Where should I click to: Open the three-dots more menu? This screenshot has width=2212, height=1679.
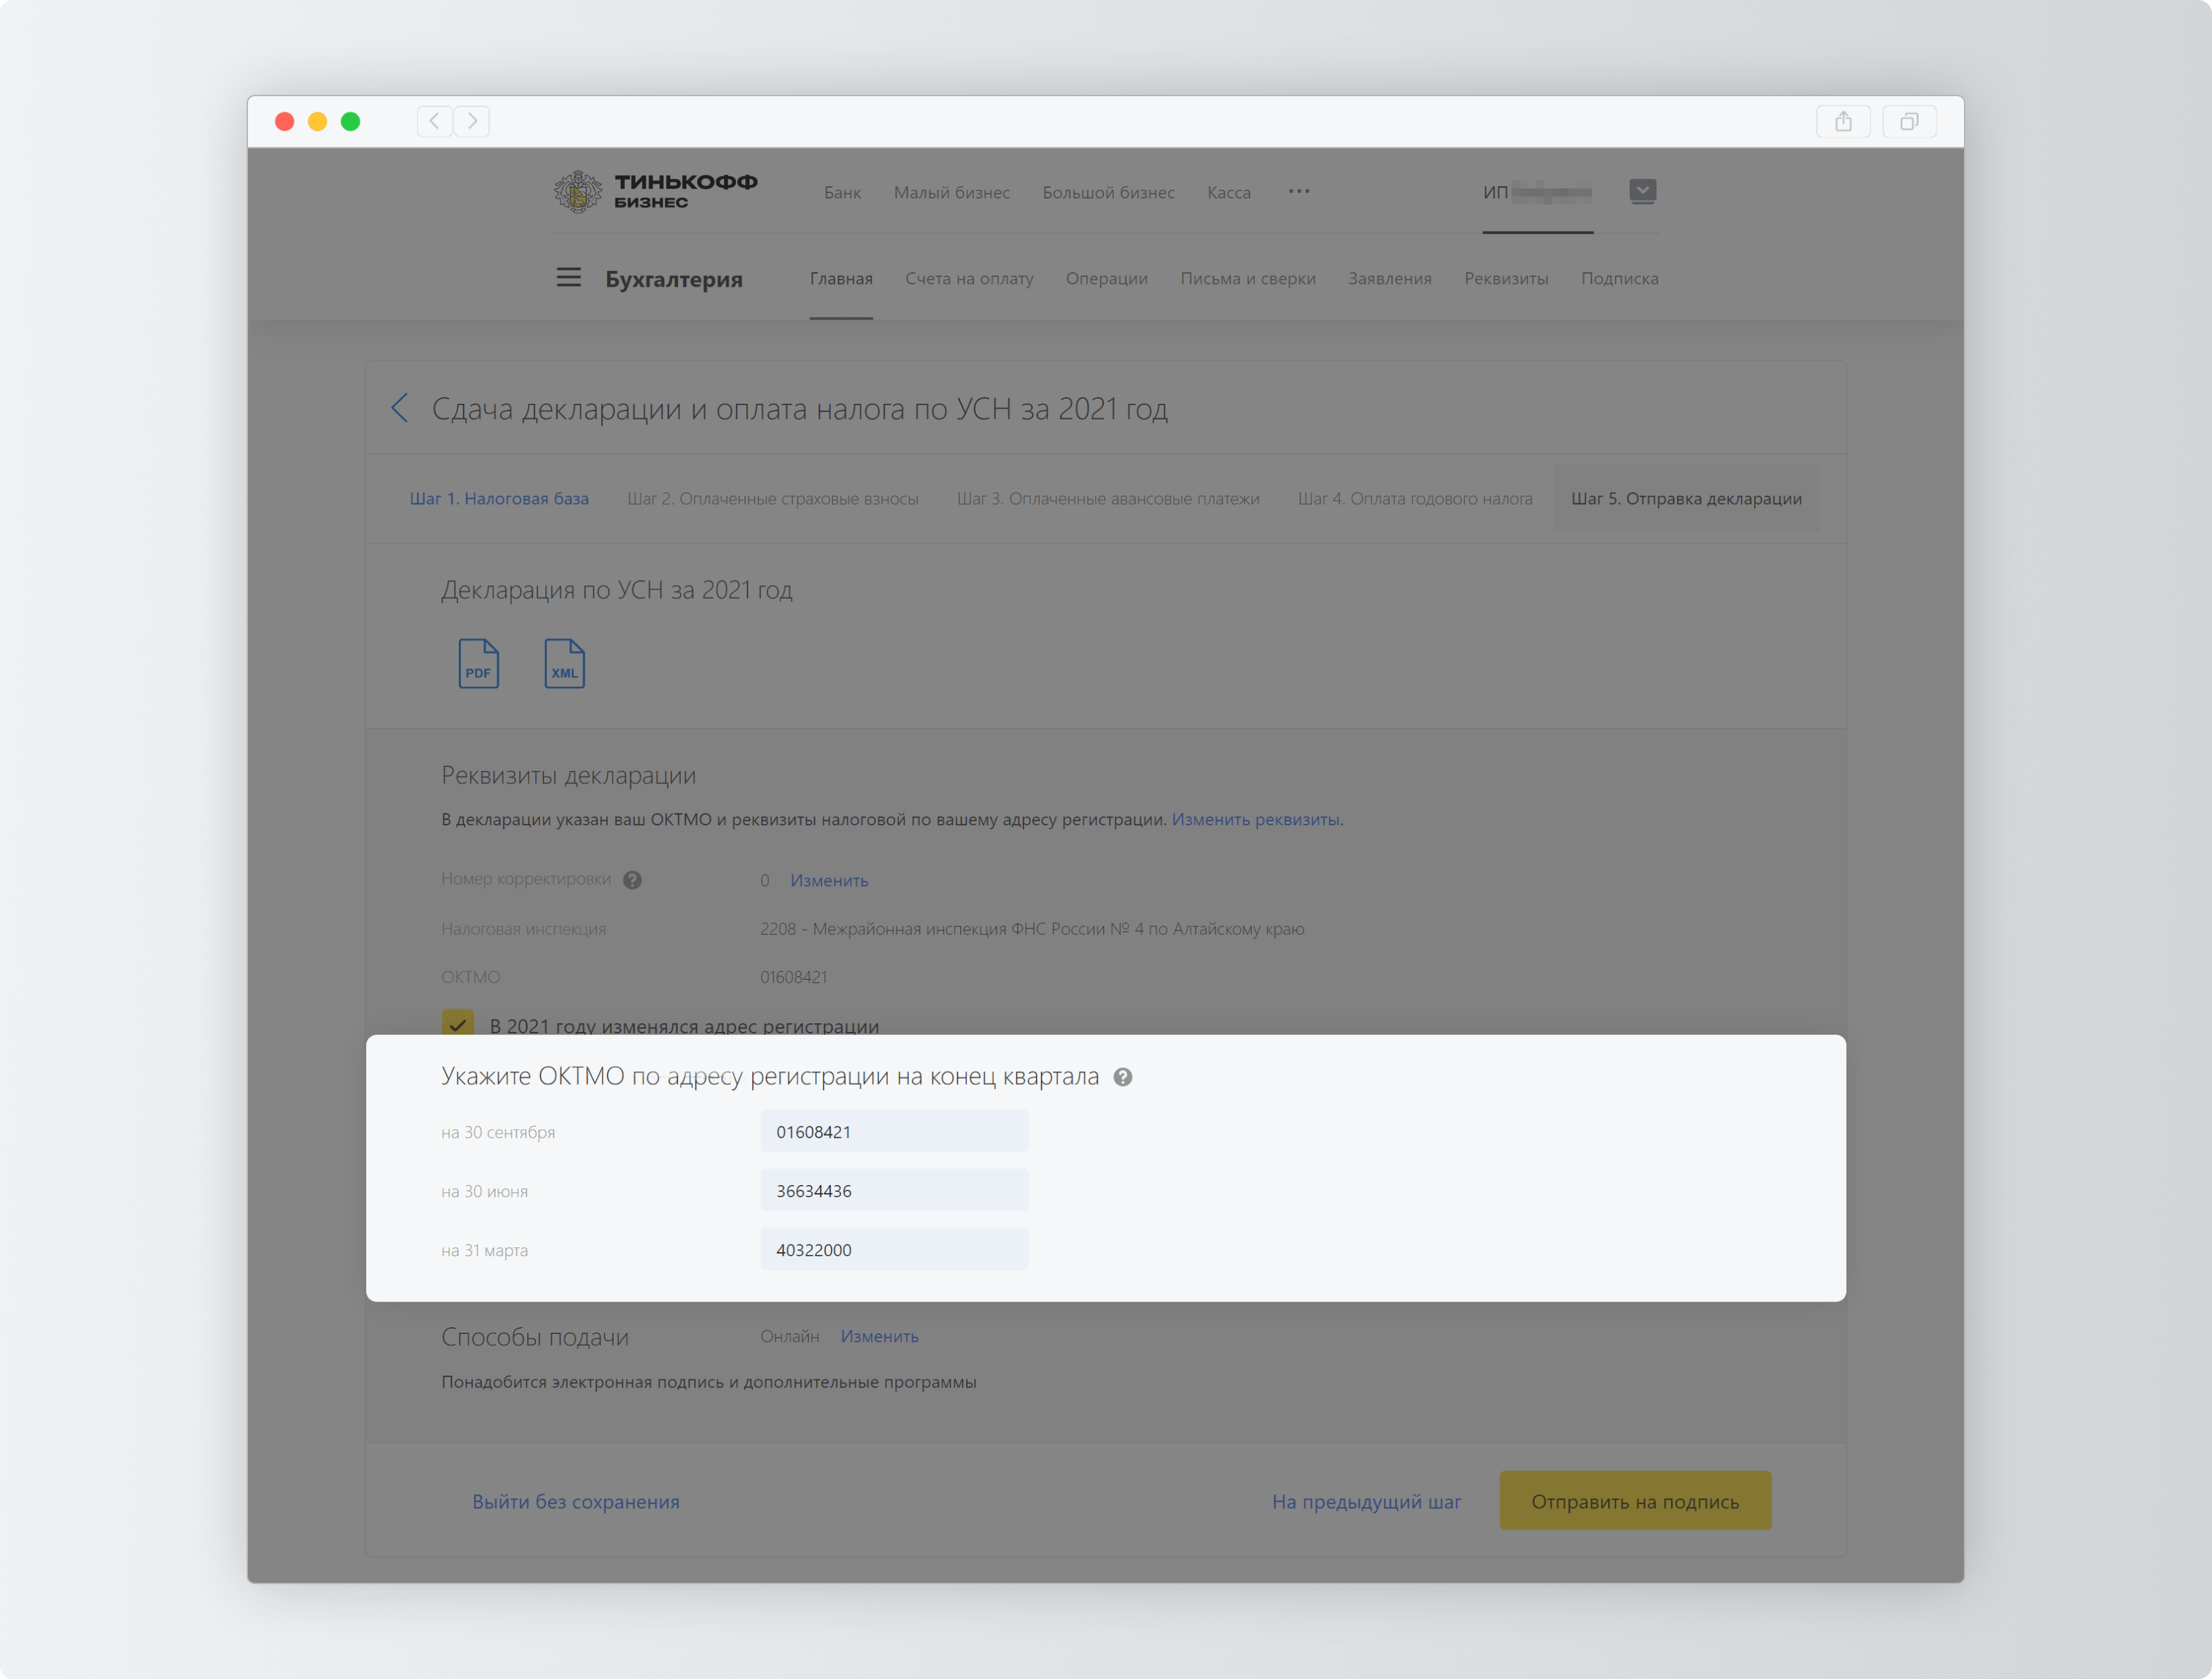[x=1298, y=191]
